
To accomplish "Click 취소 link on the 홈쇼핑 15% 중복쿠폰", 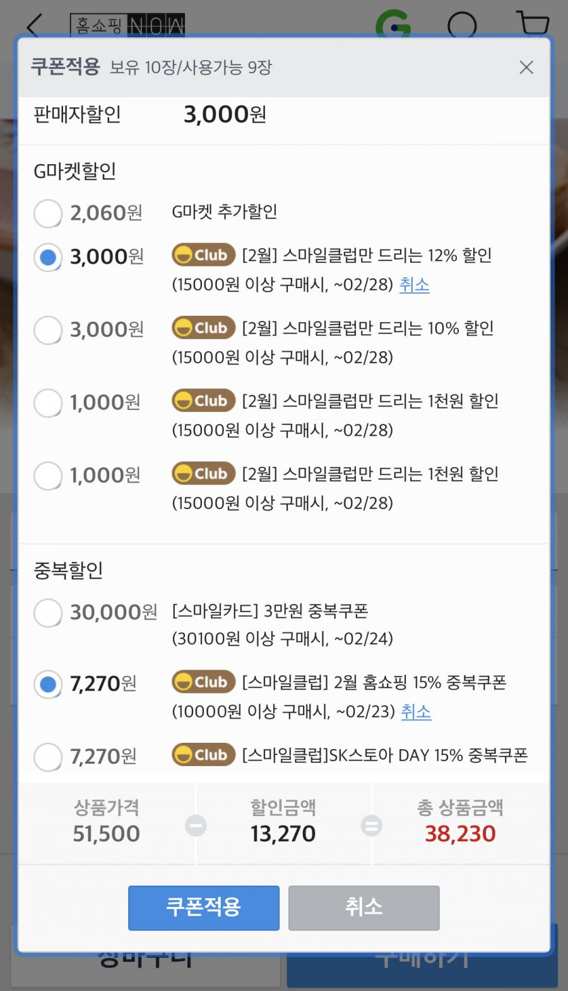I will click(416, 712).
